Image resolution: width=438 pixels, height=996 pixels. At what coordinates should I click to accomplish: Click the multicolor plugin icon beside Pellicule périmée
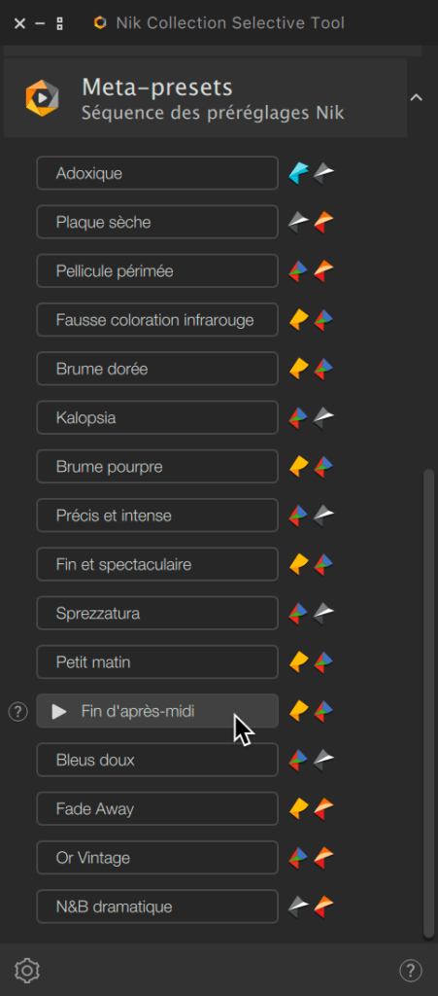coord(298,270)
